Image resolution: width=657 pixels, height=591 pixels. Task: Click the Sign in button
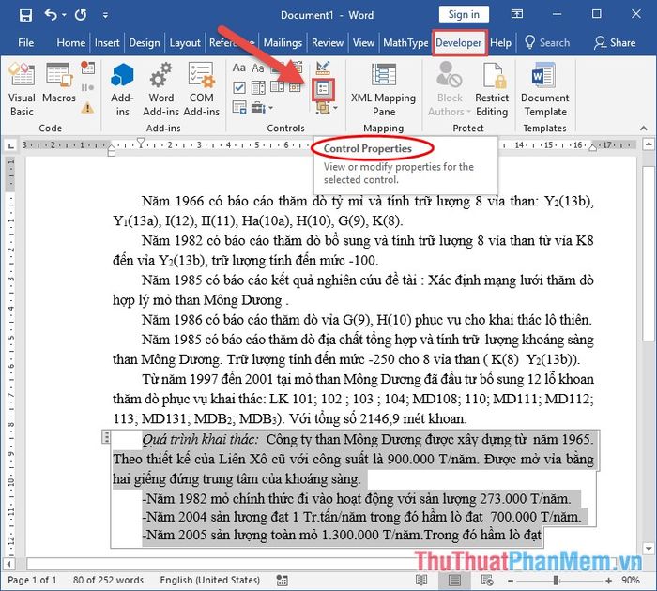point(464,14)
